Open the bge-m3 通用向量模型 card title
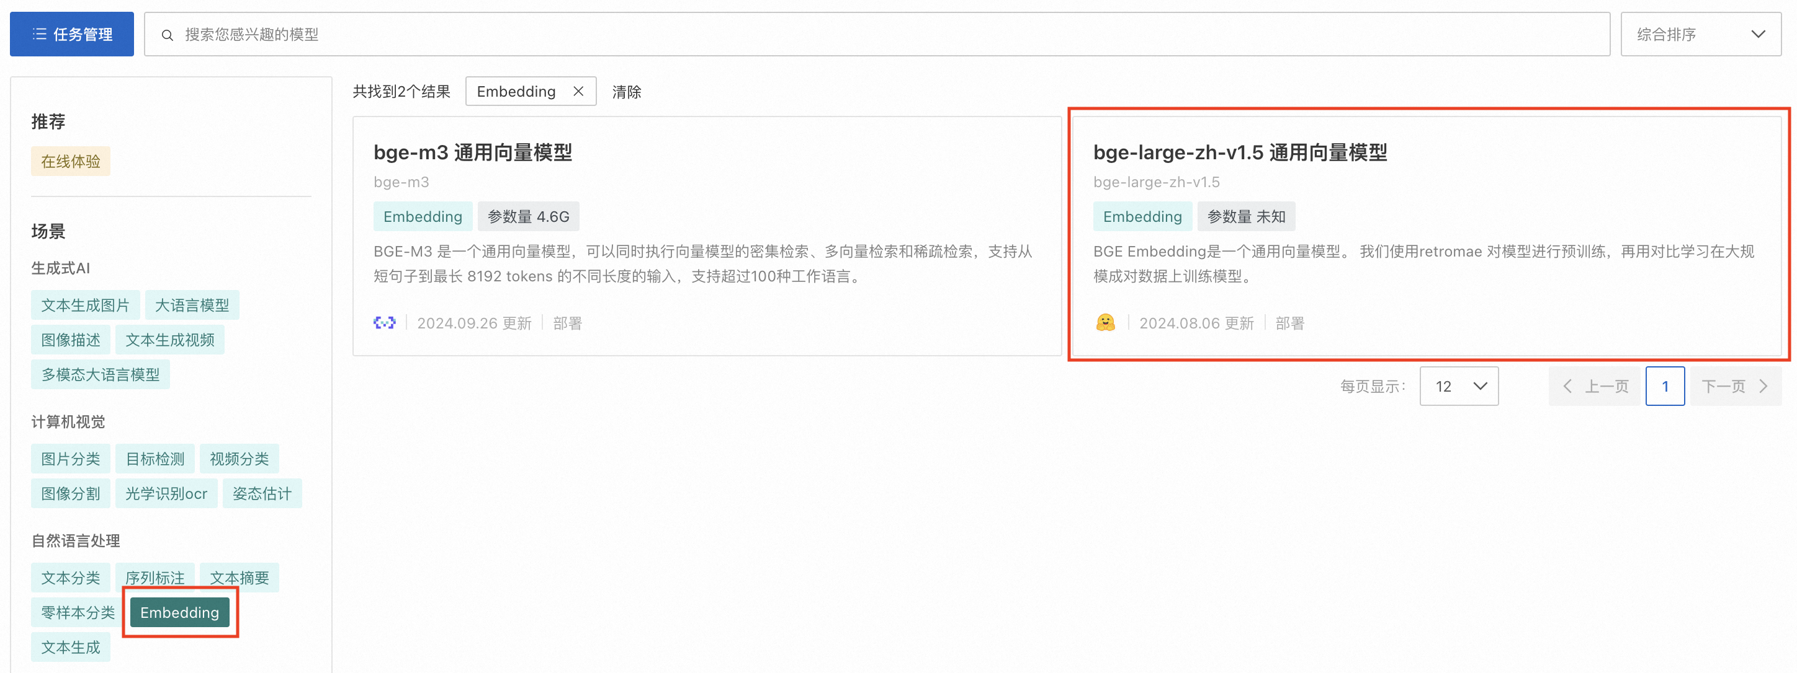This screenshot has height=673, width=1797. 472,152
